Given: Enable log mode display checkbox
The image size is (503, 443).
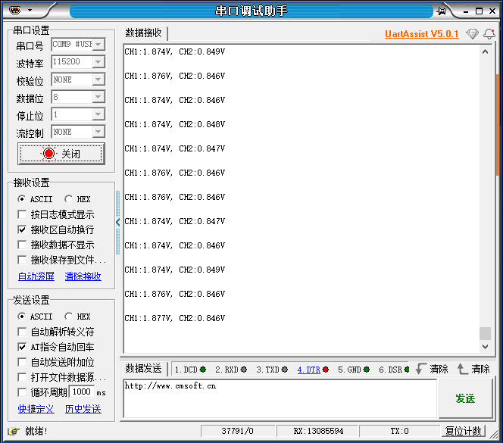Looking at the screenshot, I should [22, 214].
